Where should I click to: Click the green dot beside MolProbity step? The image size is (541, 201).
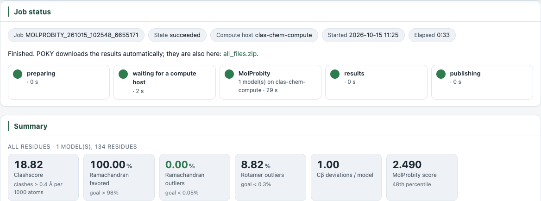(x=229, y=74)
